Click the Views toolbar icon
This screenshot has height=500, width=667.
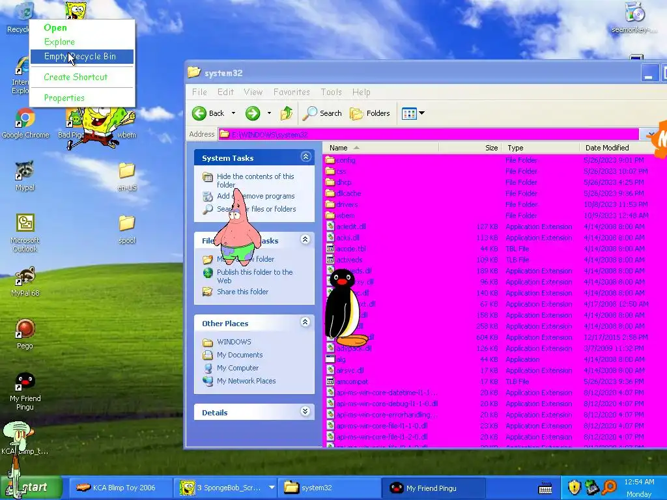click(409, 113)
